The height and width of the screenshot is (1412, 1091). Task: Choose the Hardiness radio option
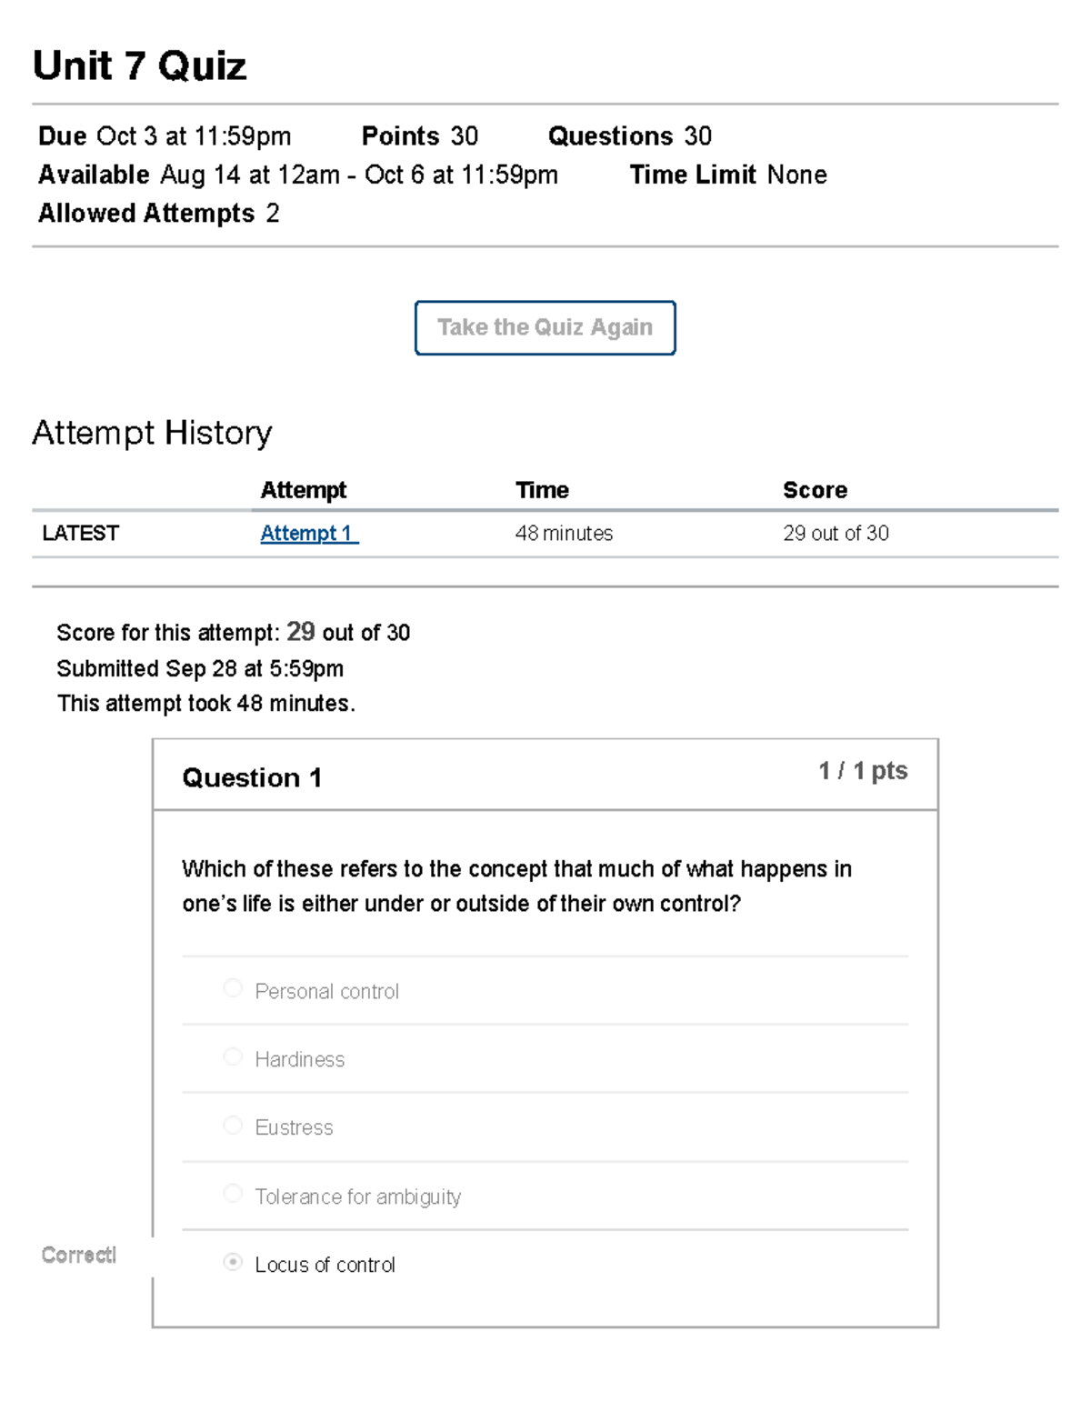tap(233, 1056)
